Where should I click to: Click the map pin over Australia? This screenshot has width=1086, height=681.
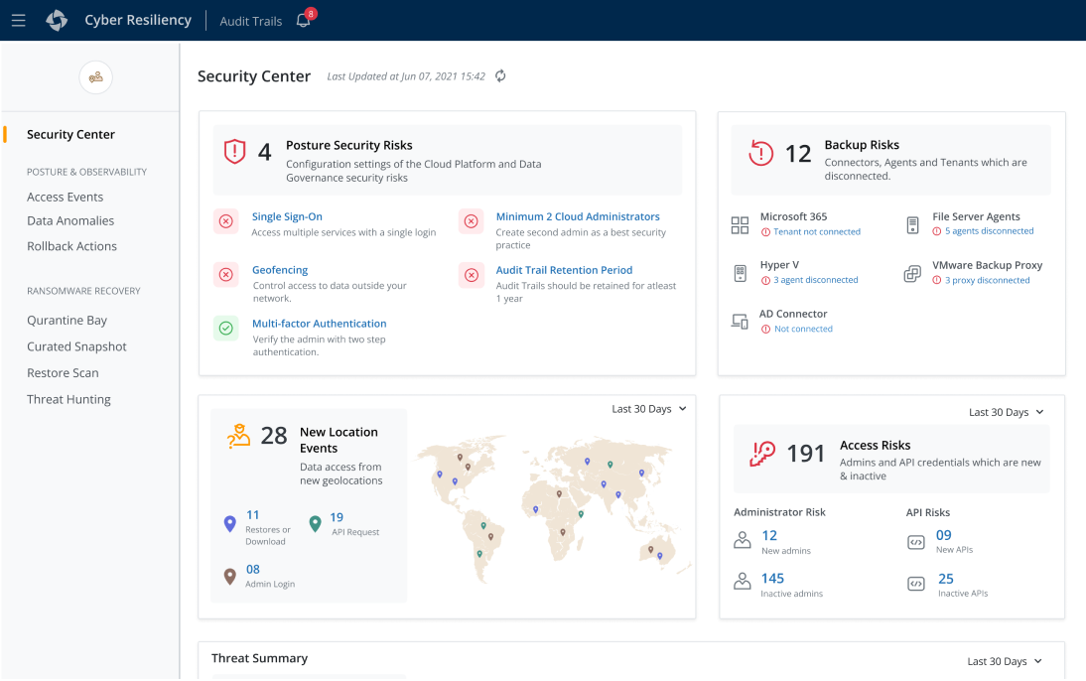coord(652,548)
